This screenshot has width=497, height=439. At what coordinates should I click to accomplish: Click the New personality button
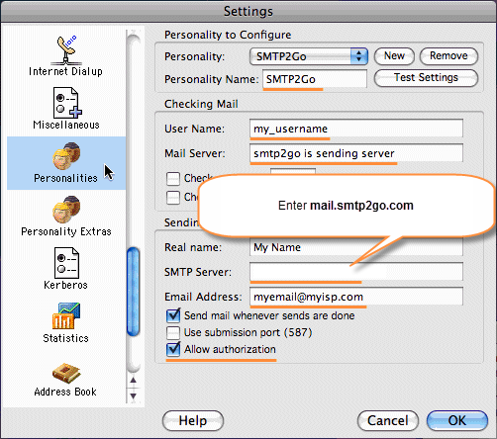point(394,56)
